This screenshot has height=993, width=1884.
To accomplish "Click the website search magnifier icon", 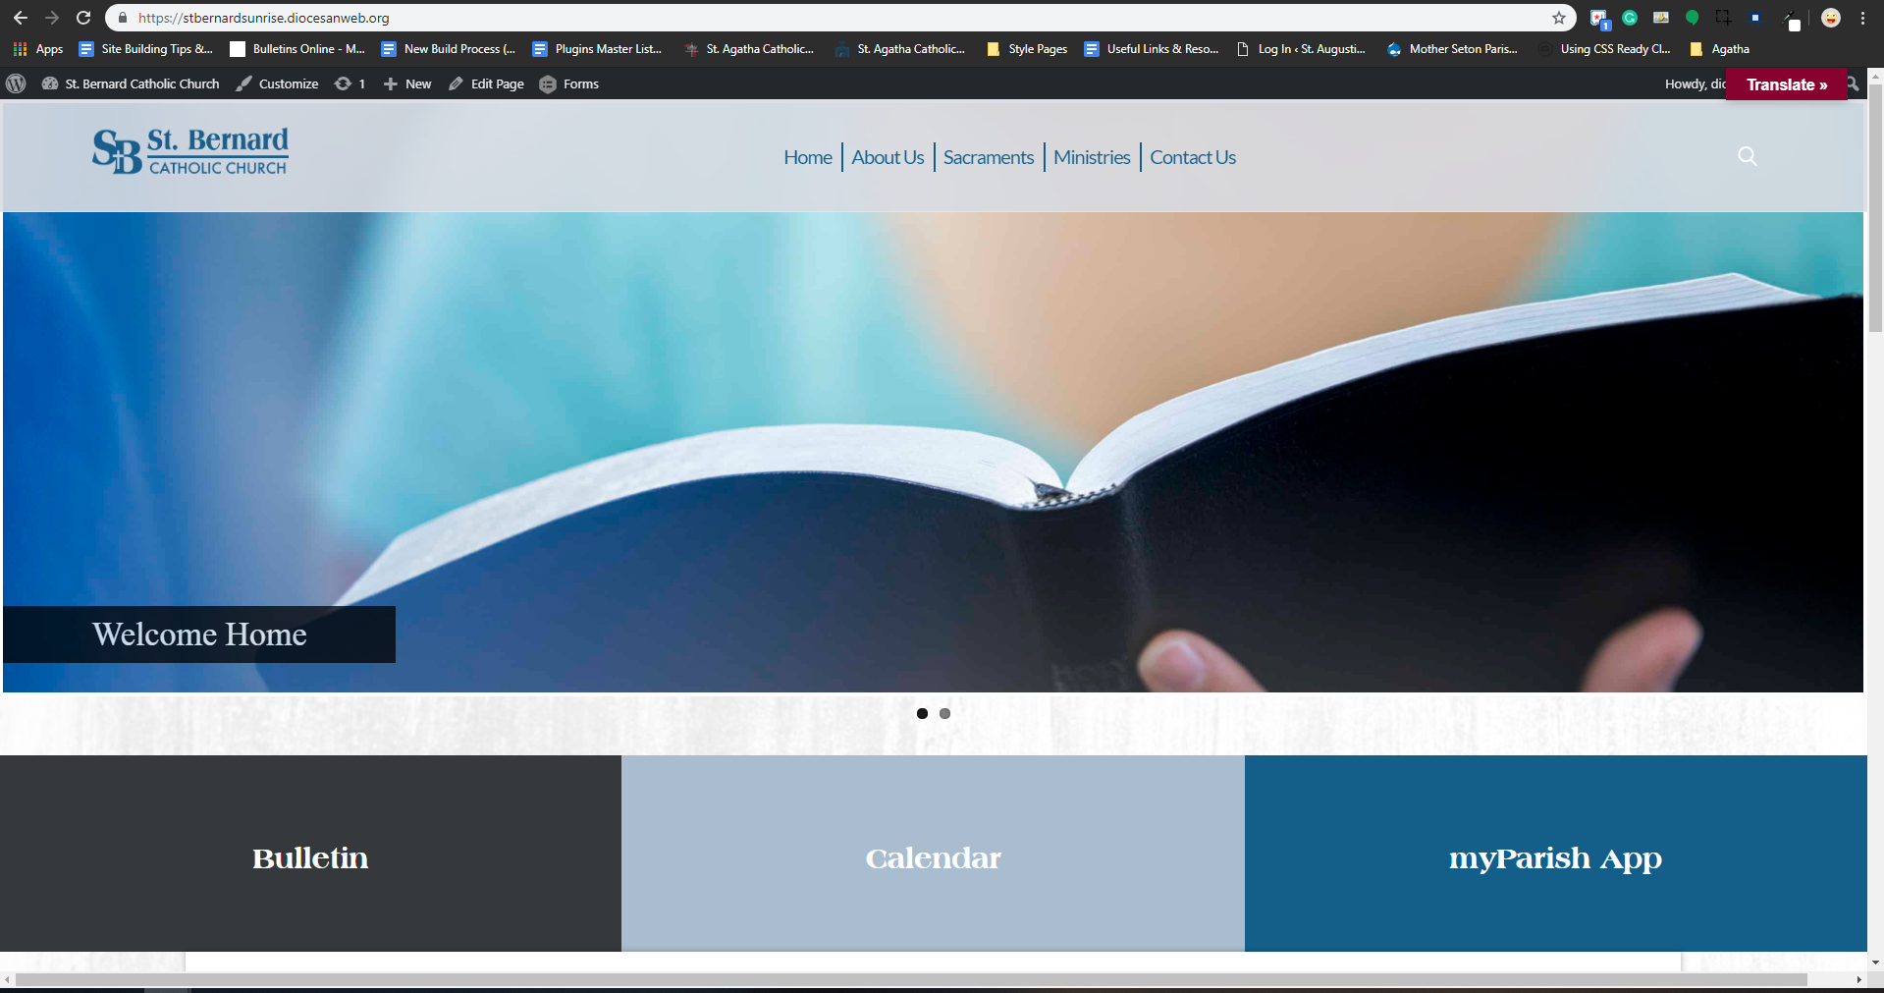I will [x=1747, y=156].
